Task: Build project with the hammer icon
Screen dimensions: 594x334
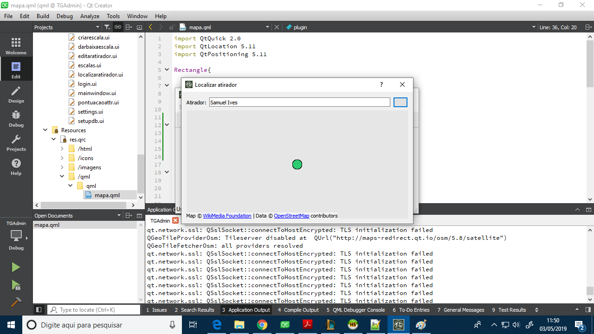Action: pos(16,302)
